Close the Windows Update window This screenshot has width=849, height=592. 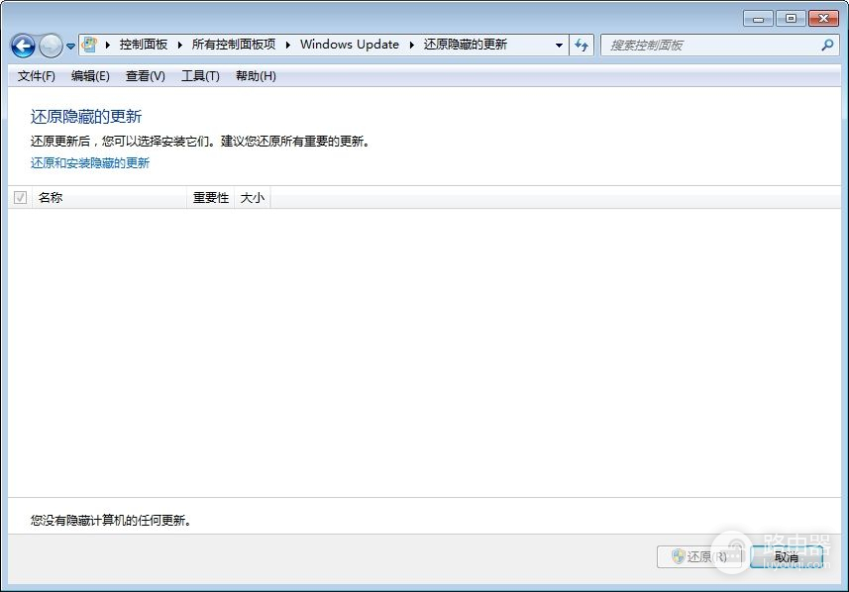coord(823,19)
